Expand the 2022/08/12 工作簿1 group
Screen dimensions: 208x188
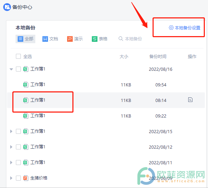(x=11, y=147)
